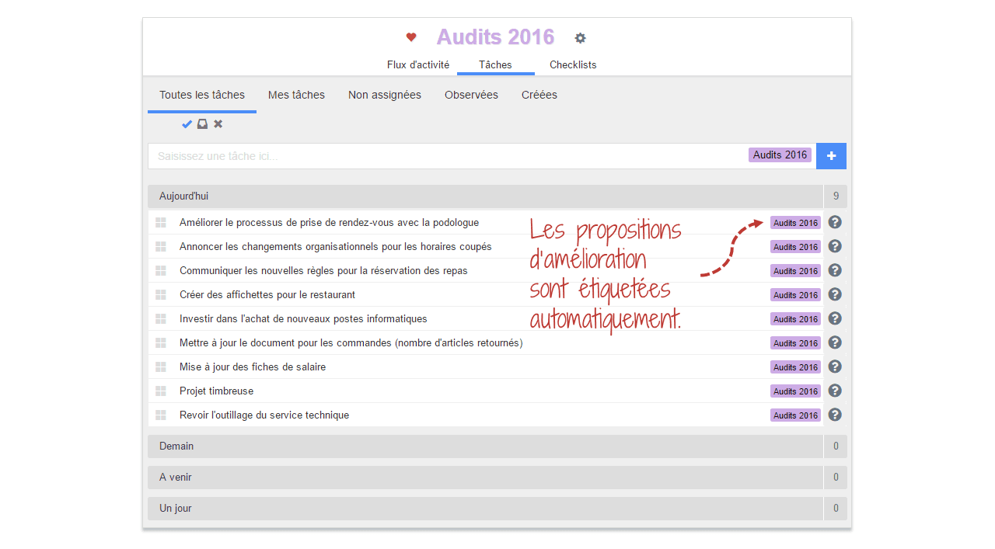
Task: Expand the Demain section
Action: (x=485, y=446)
